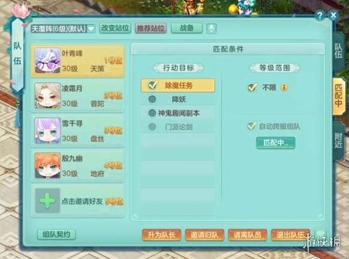Select 雪千寻 avatar portrait
The height and width of the screenshot is (259, 349).
[47, 130]
